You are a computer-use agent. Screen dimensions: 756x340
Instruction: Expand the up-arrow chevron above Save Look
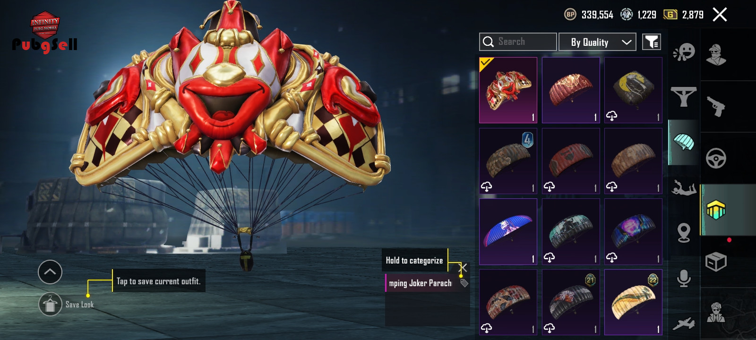point(50,272)
